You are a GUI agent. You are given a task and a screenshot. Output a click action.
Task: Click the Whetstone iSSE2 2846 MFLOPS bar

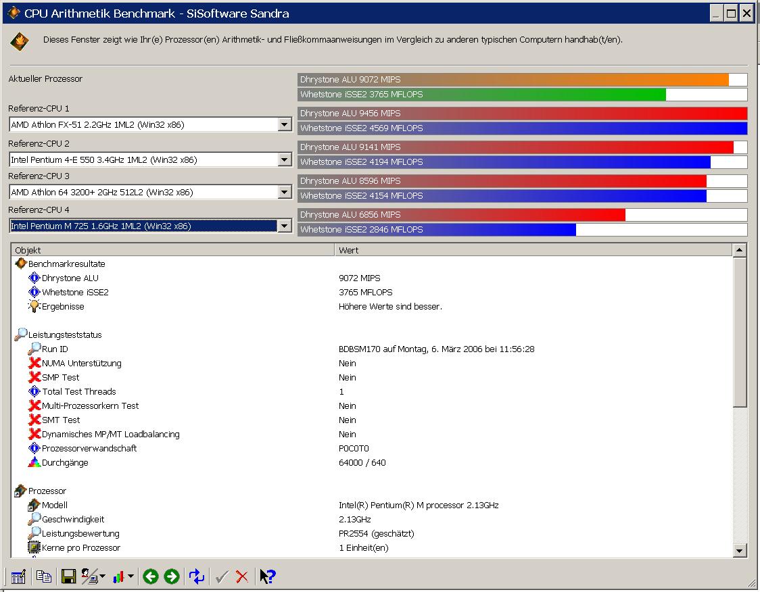pos(523,229)
